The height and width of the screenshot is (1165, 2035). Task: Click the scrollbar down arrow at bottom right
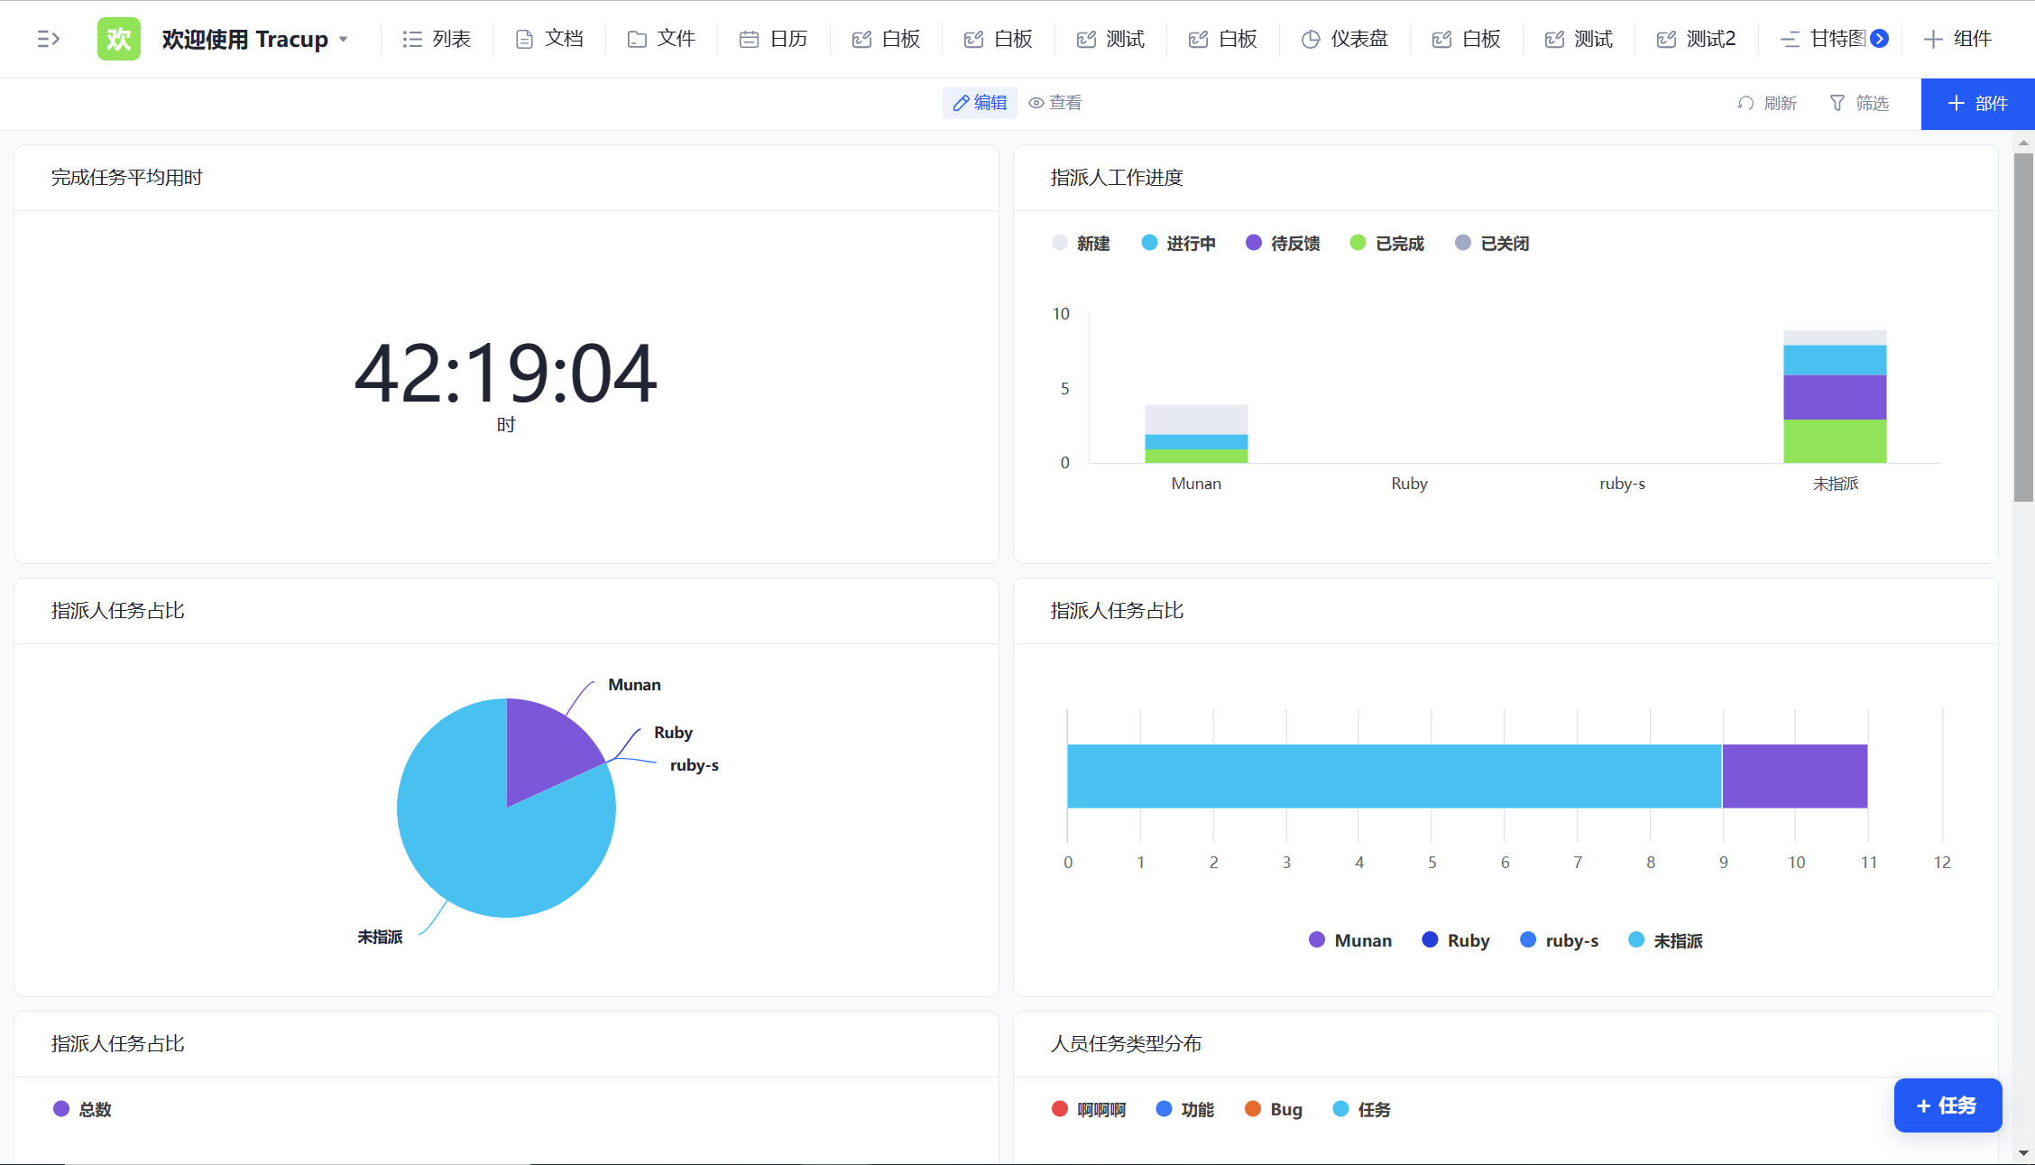(2023, 1152)
